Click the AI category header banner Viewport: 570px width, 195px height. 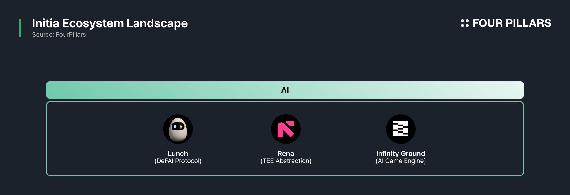pyautogui.click(x=285, y=90)
